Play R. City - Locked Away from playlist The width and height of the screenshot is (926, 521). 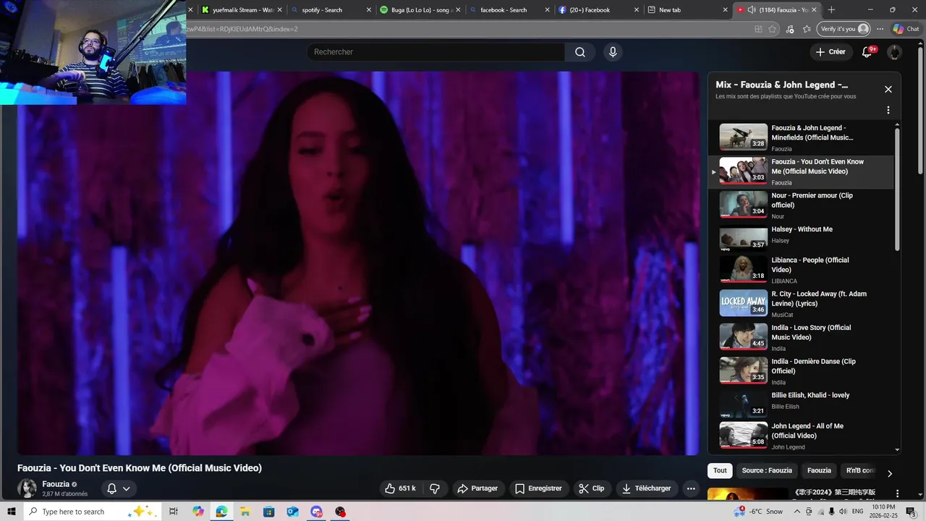pos(801,304)
